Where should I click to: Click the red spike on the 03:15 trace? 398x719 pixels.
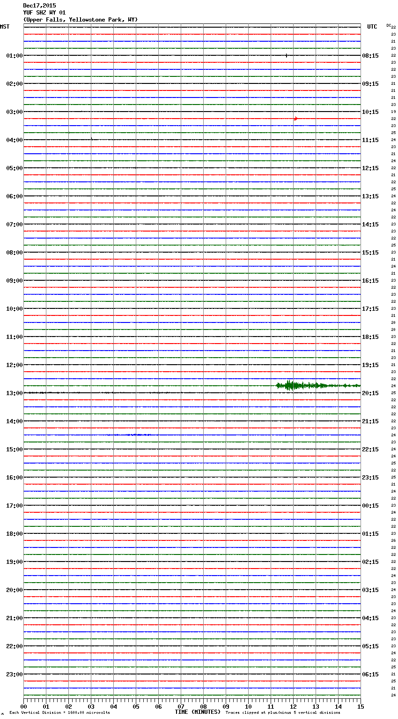pyautogui.click(x=295, y=119)
